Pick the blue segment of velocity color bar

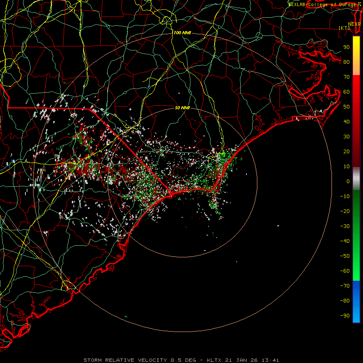click(356, 302)
